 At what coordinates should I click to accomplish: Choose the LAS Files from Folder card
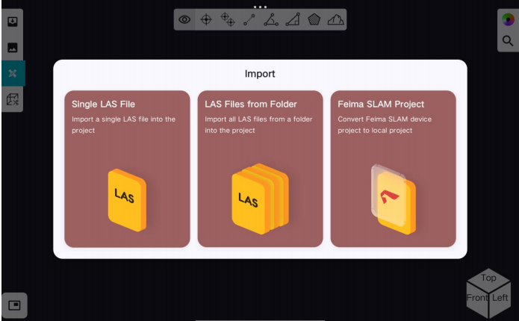pyautogui.click(x=260, y=169)
